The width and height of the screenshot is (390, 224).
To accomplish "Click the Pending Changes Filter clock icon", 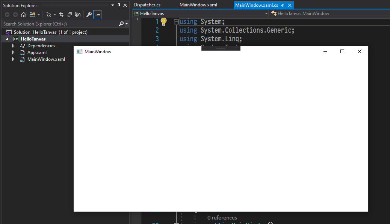I will point(49,15).
